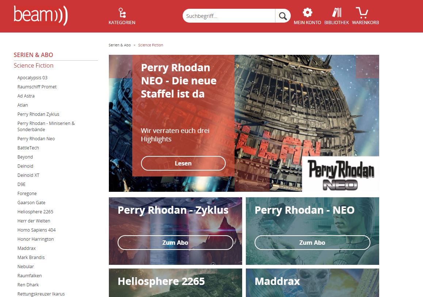The image size is (423, 297).
Task: Click the Lesen button
Action: [x=183, y=163]
